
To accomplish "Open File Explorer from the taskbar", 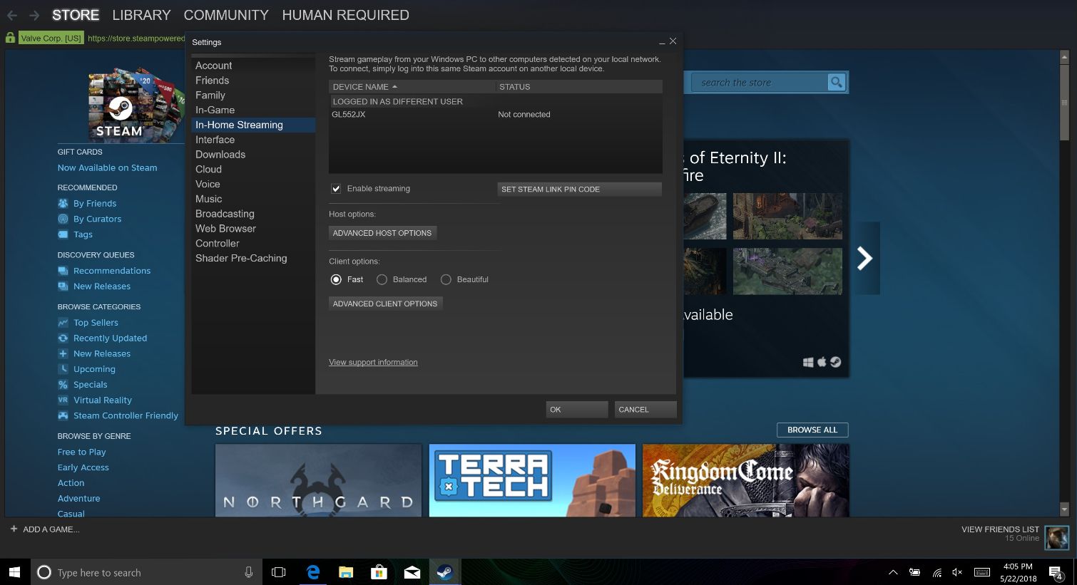I will pyautogui.click(x=346, y=572).
